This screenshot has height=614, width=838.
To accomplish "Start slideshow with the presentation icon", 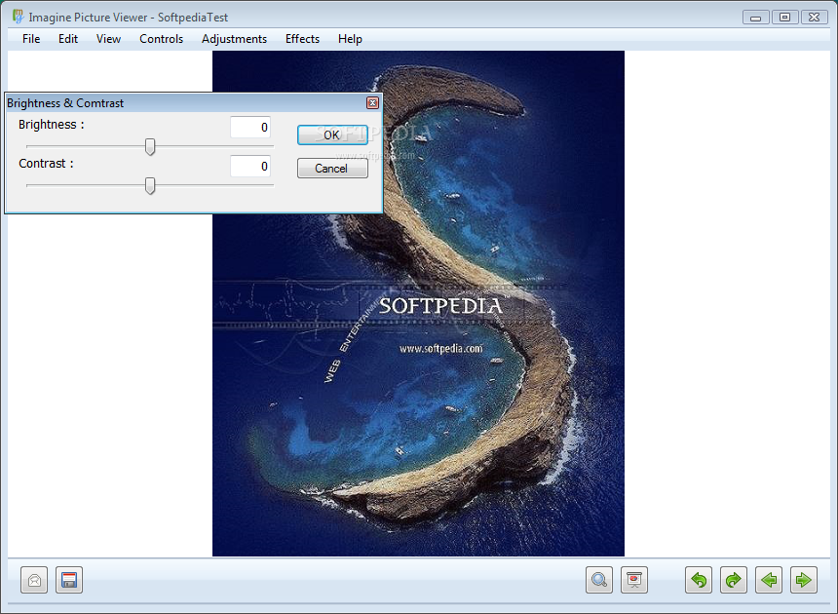I will point(634,580).
